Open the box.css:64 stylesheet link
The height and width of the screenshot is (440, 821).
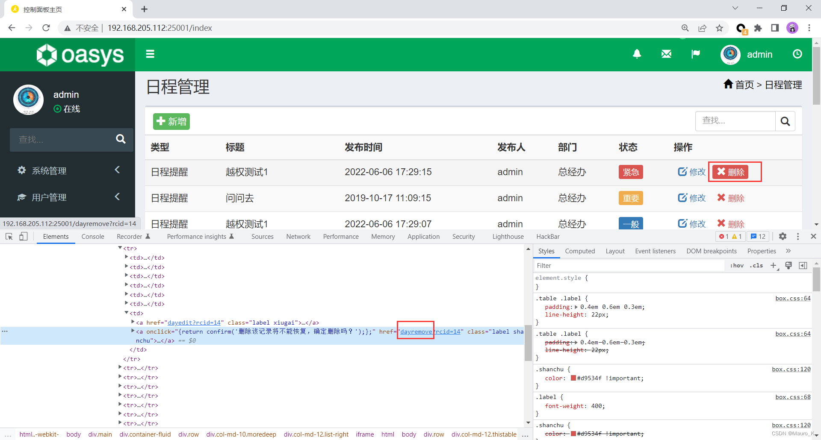pyautogui.click(x=792, y=298)
